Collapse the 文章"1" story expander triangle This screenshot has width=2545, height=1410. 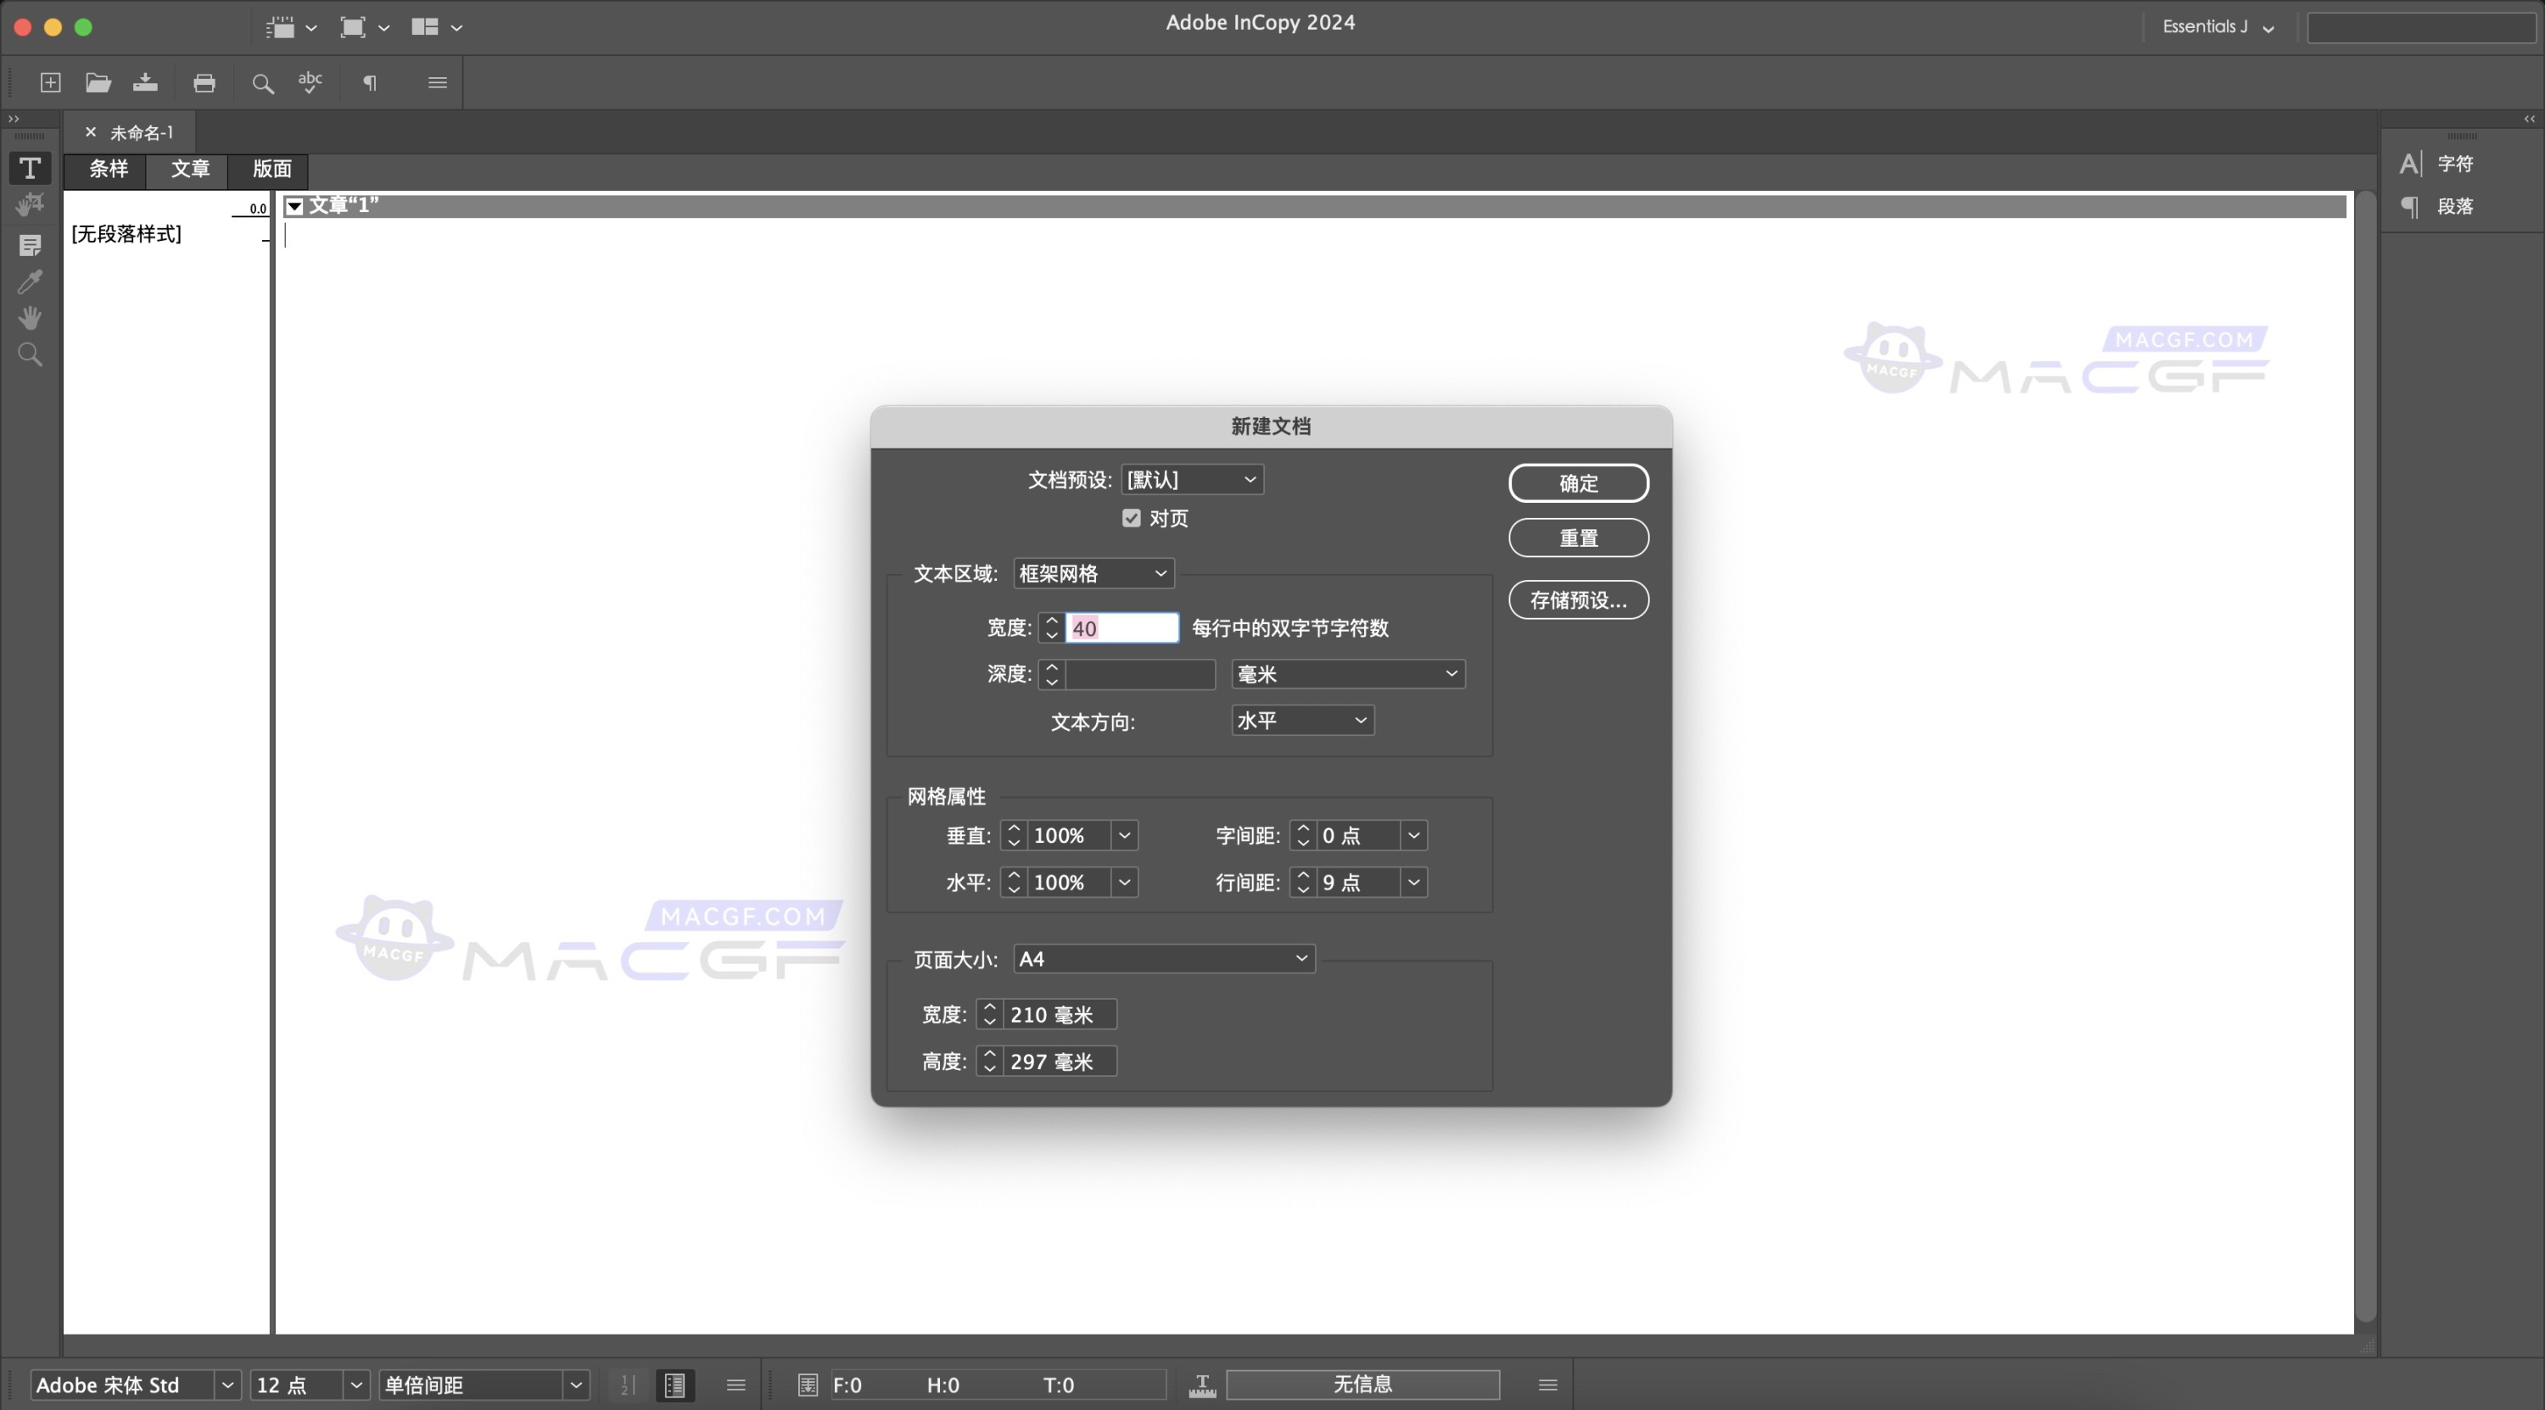294,205
